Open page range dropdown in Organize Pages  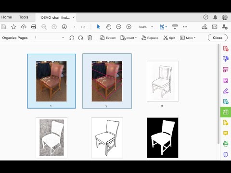(49, 37)
